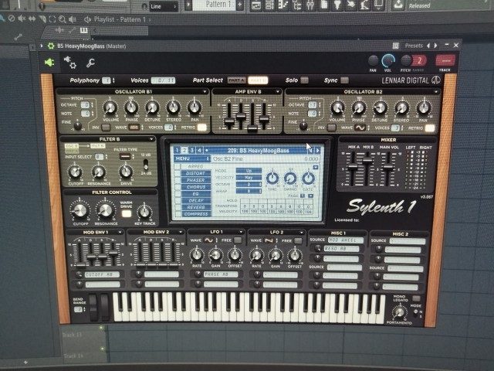Toggle Oscillator B1 RETRIG switch
494x371 pixels.
pos(202,128)
